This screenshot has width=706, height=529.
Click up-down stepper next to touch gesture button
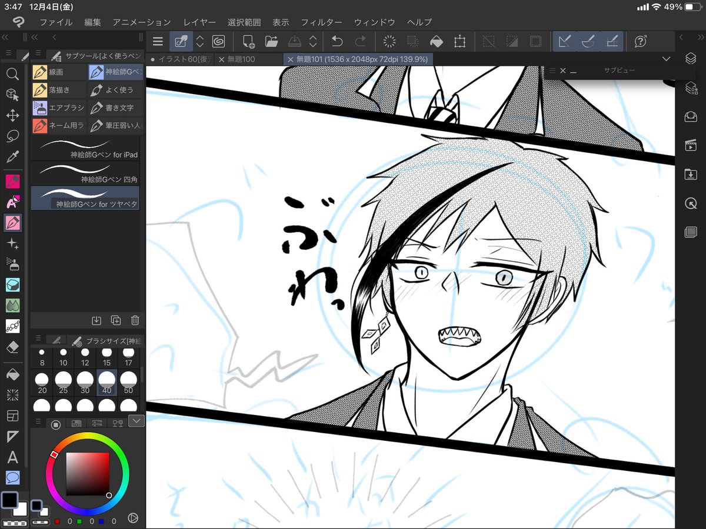(x=200, y=41)
